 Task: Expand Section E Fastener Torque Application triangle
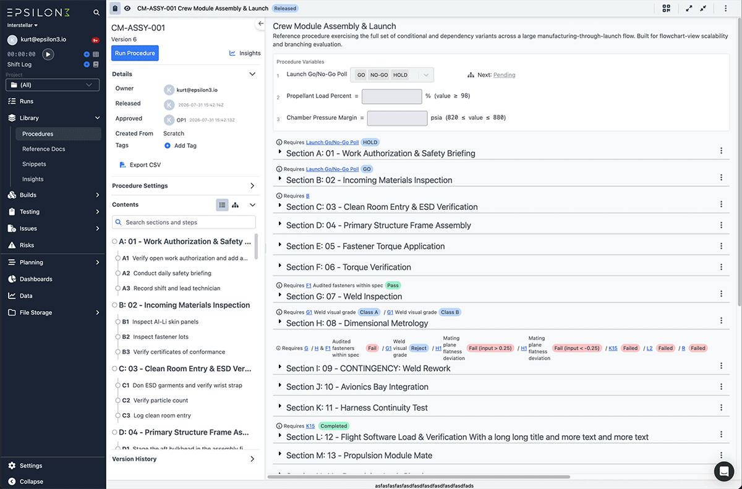[x=279, y=246]
